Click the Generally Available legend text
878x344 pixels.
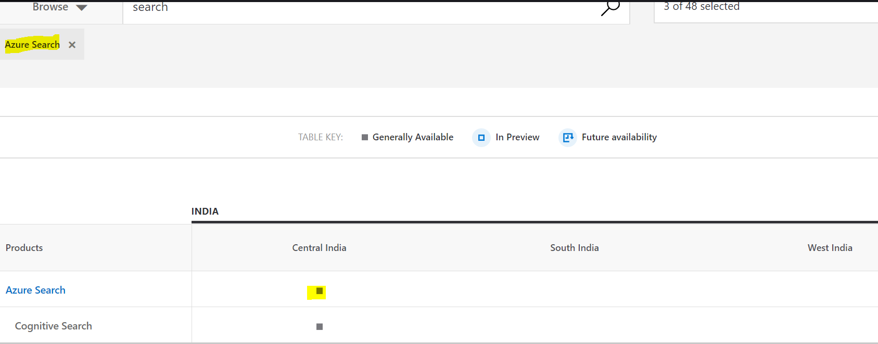413,137
